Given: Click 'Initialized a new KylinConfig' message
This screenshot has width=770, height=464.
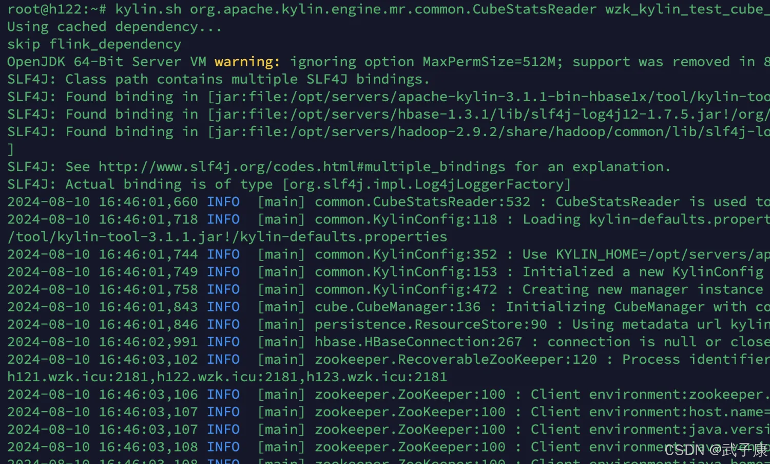Looking at the screenshot, I should 643,272.
